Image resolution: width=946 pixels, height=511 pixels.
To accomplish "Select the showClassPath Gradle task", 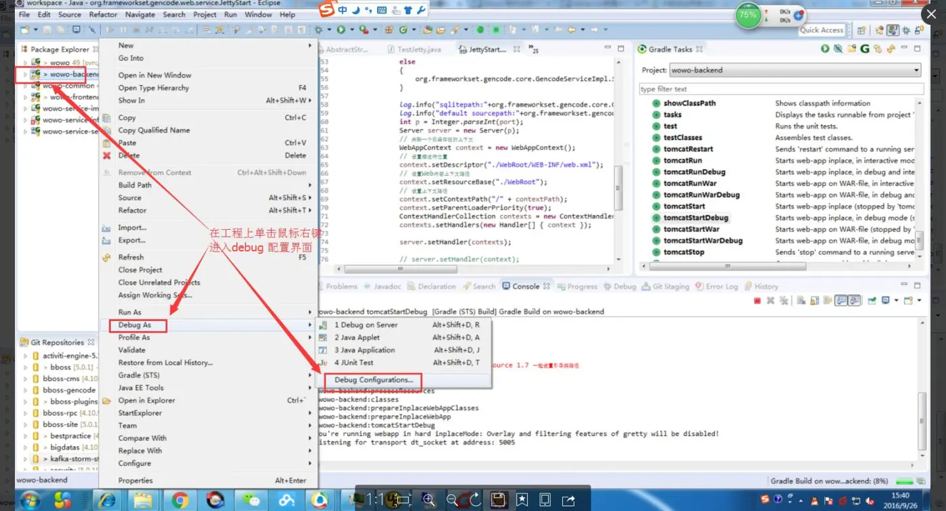I will [x=689, y=103].
